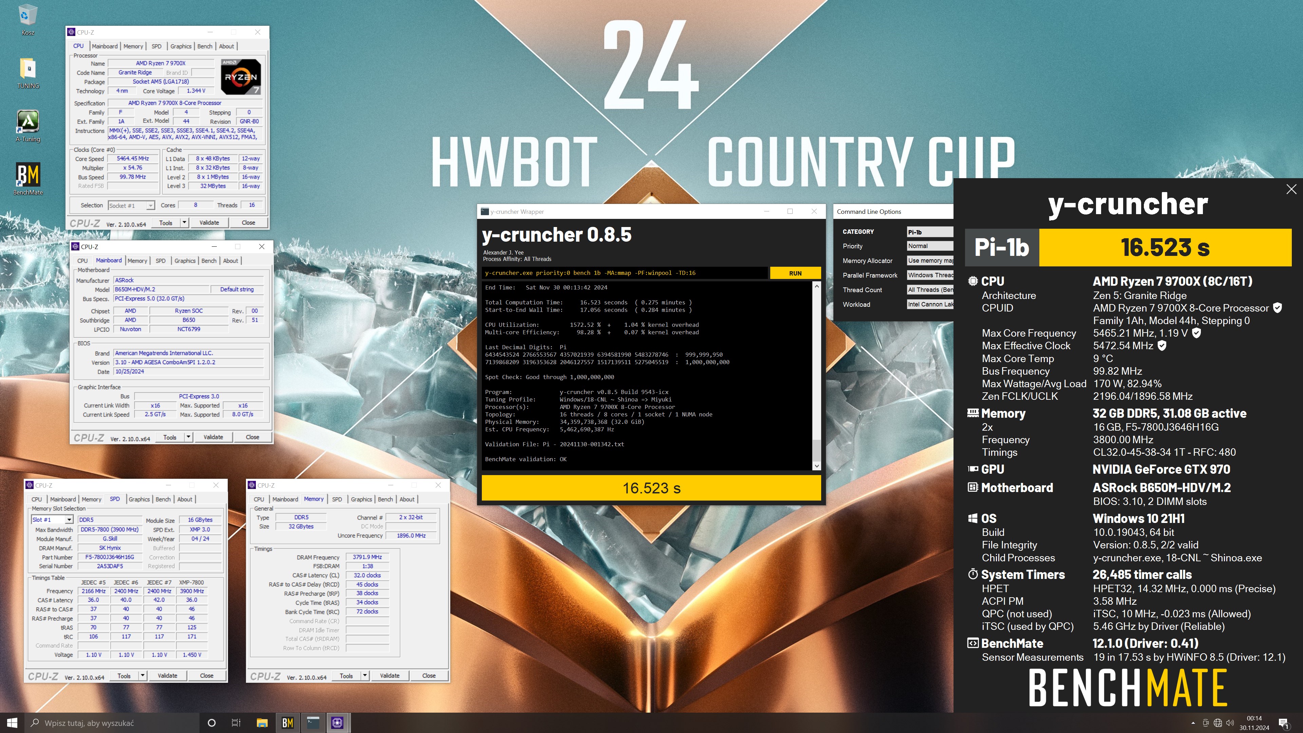Image resolution: width=1303 pixels, height=733 pixels.
Task: Open File Explorer from the taskbar
Action: [x=262, y=723]
